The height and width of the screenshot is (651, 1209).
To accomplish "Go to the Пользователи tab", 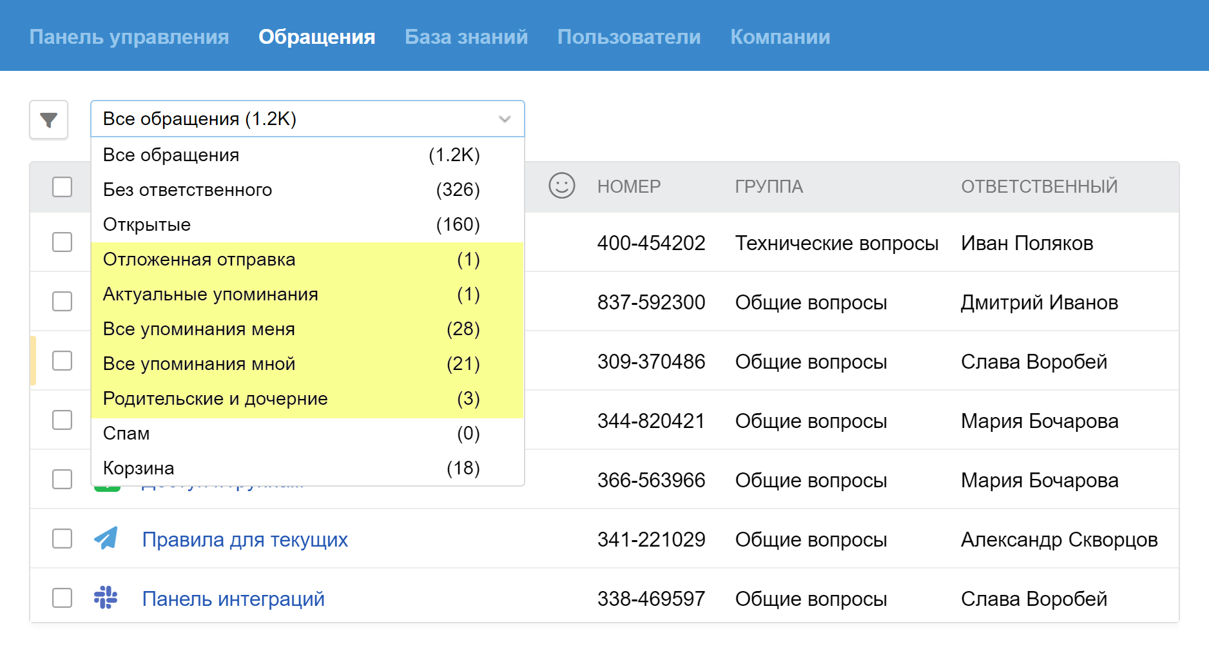I will point(629,37).
